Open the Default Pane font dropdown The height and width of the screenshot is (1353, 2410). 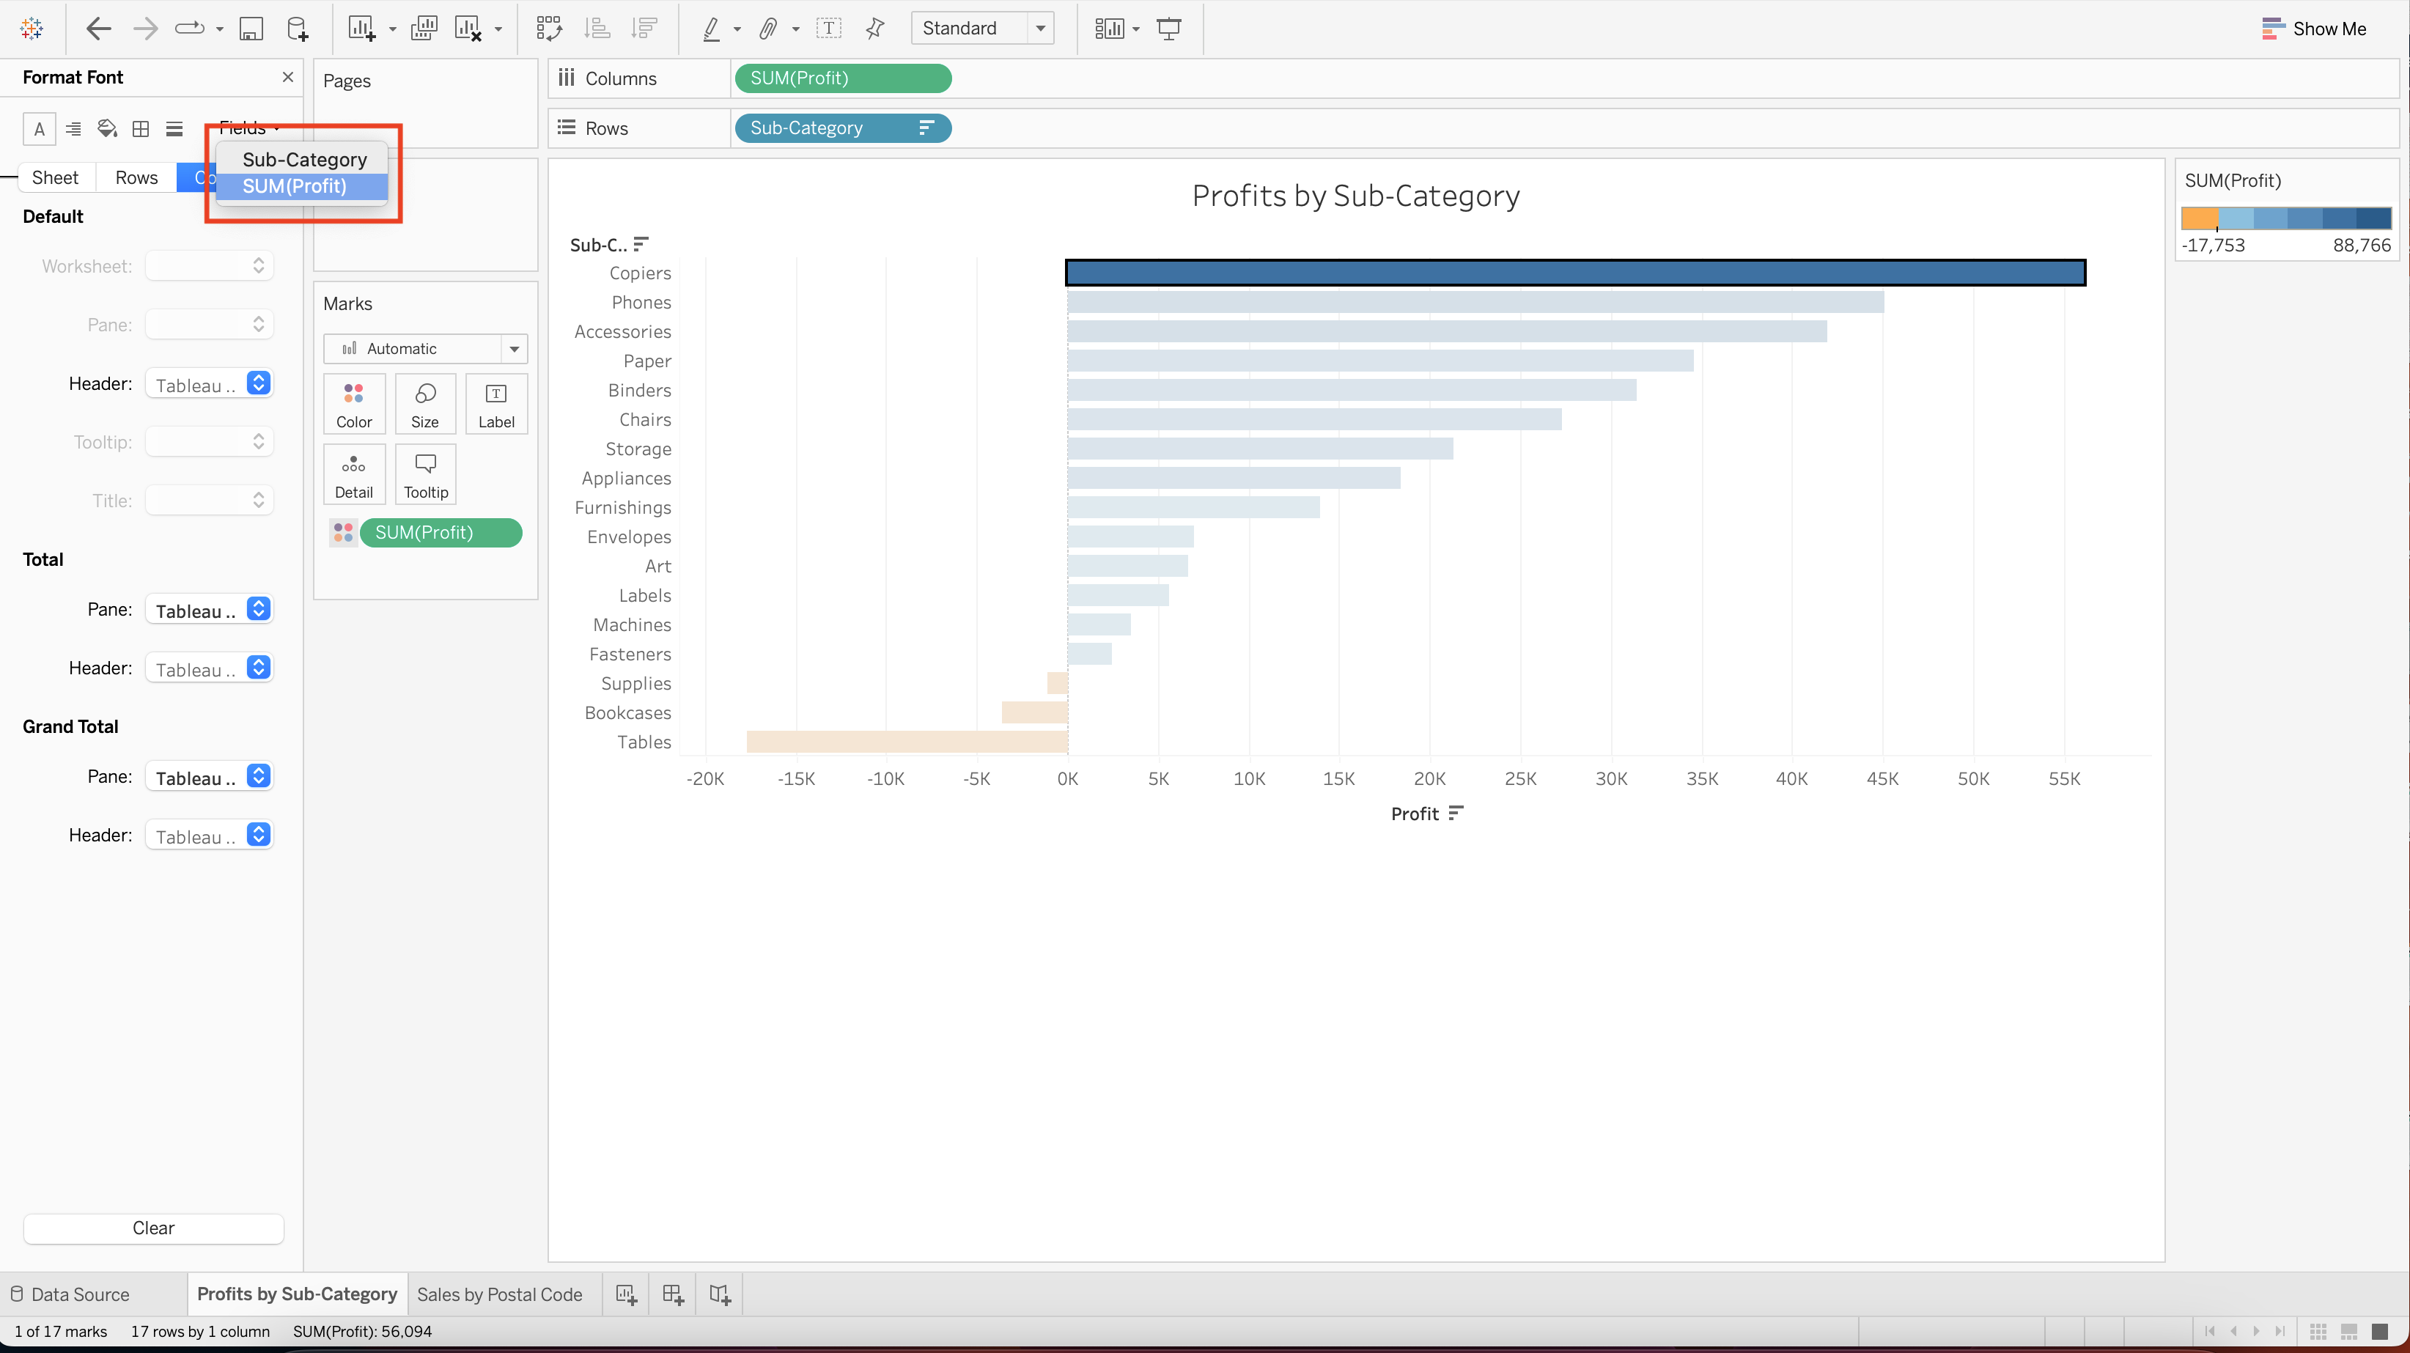(209, 325)
